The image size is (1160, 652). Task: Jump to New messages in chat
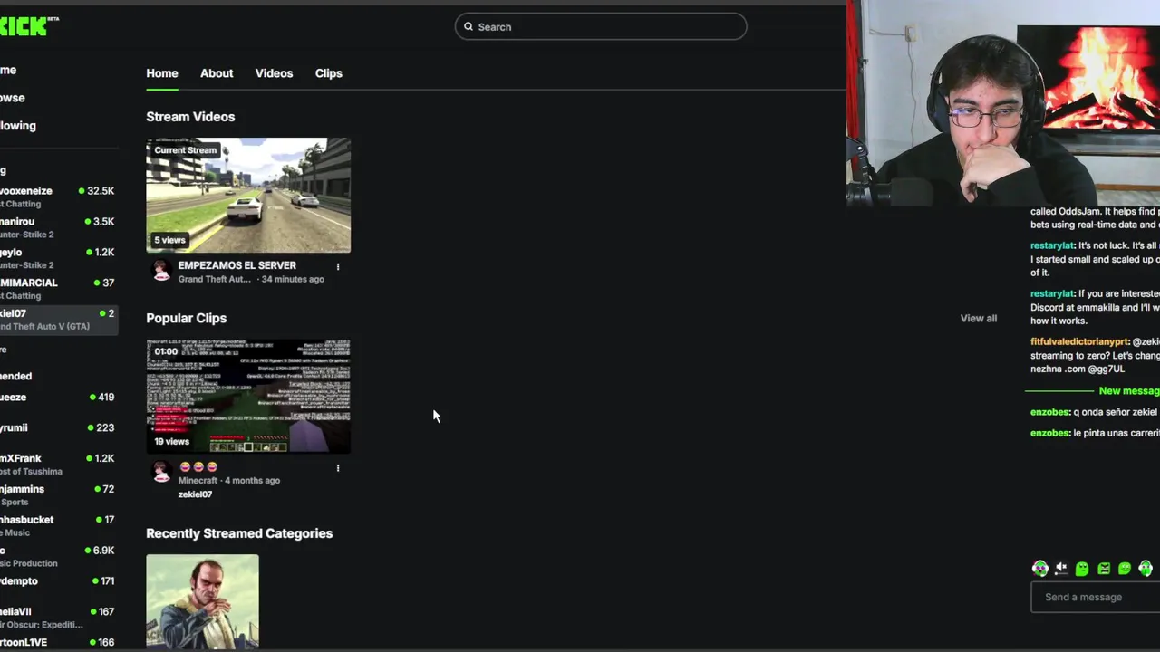tap(1128, 391)
